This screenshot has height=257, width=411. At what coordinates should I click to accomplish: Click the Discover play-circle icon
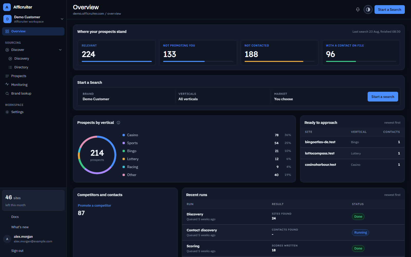[x=7, y=50]
